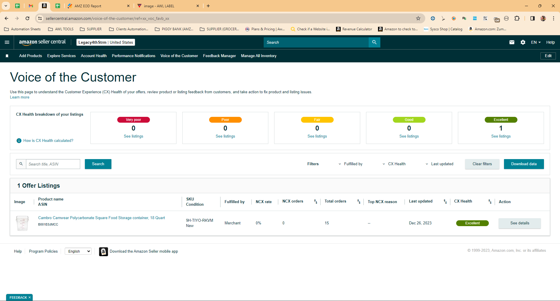Go back with the browser back arrow
560x301 pixels.
[x=6, y=18]
